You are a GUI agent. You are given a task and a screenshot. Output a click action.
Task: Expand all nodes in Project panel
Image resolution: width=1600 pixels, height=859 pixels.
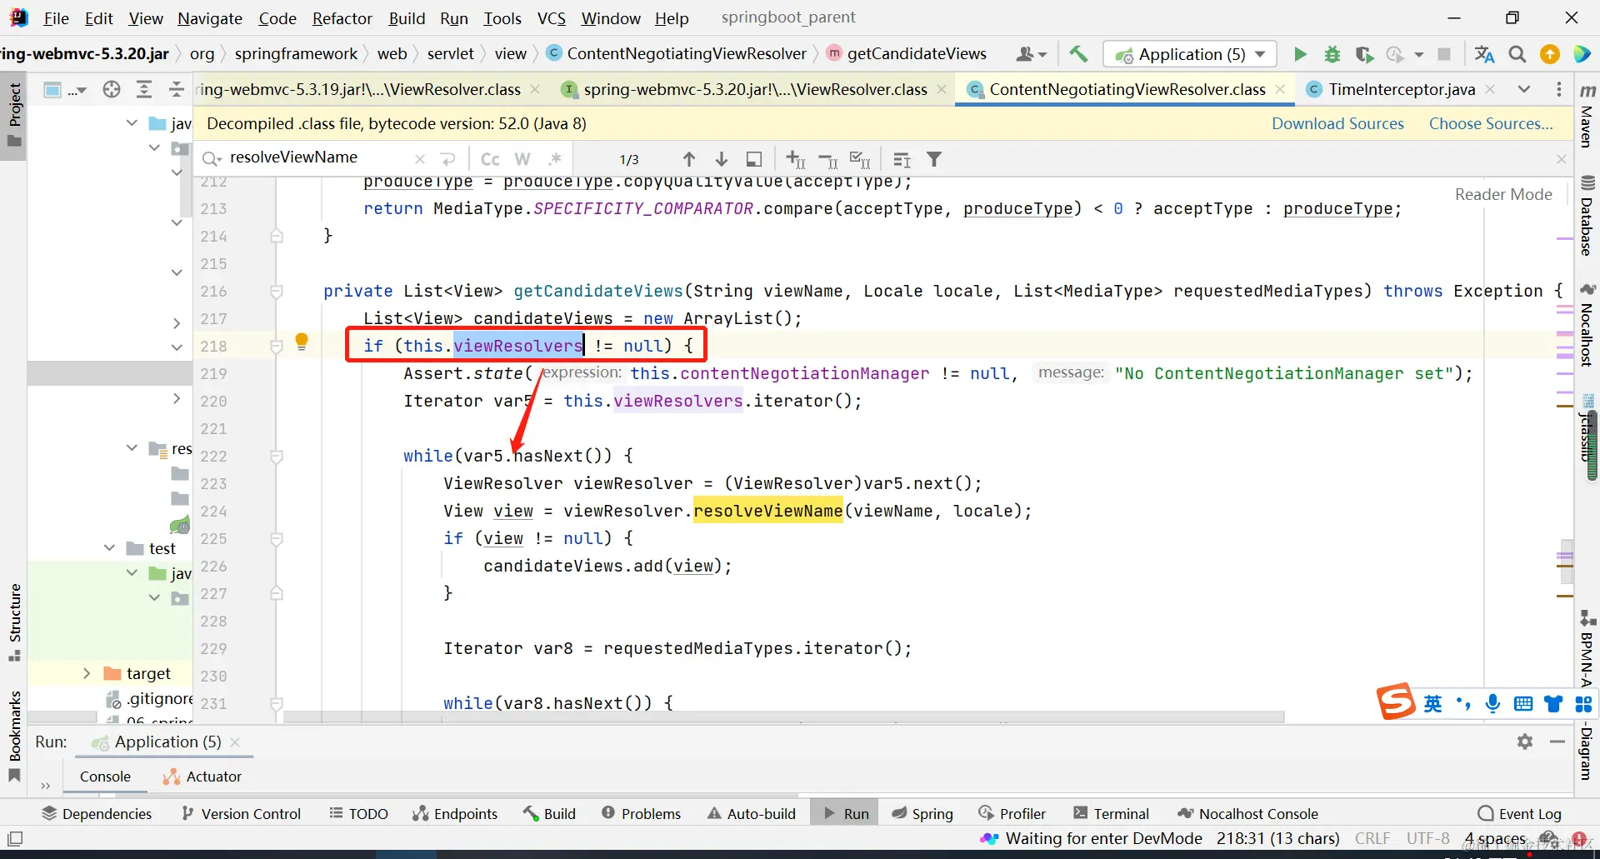coord(144,89)
